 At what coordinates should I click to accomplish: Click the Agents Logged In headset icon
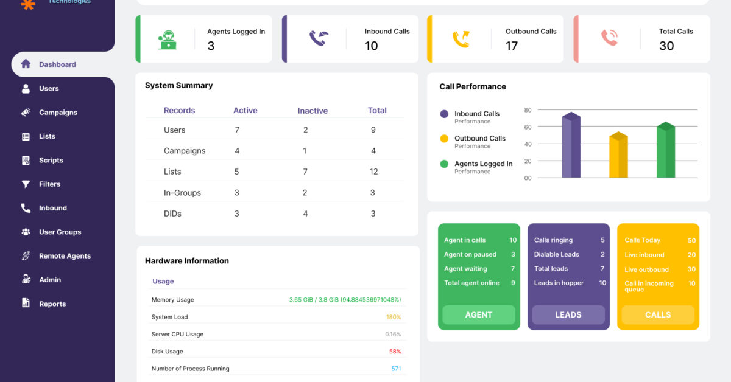point(168,39)
